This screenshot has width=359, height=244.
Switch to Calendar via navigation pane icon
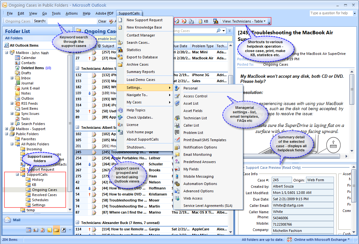click(29, 230)
